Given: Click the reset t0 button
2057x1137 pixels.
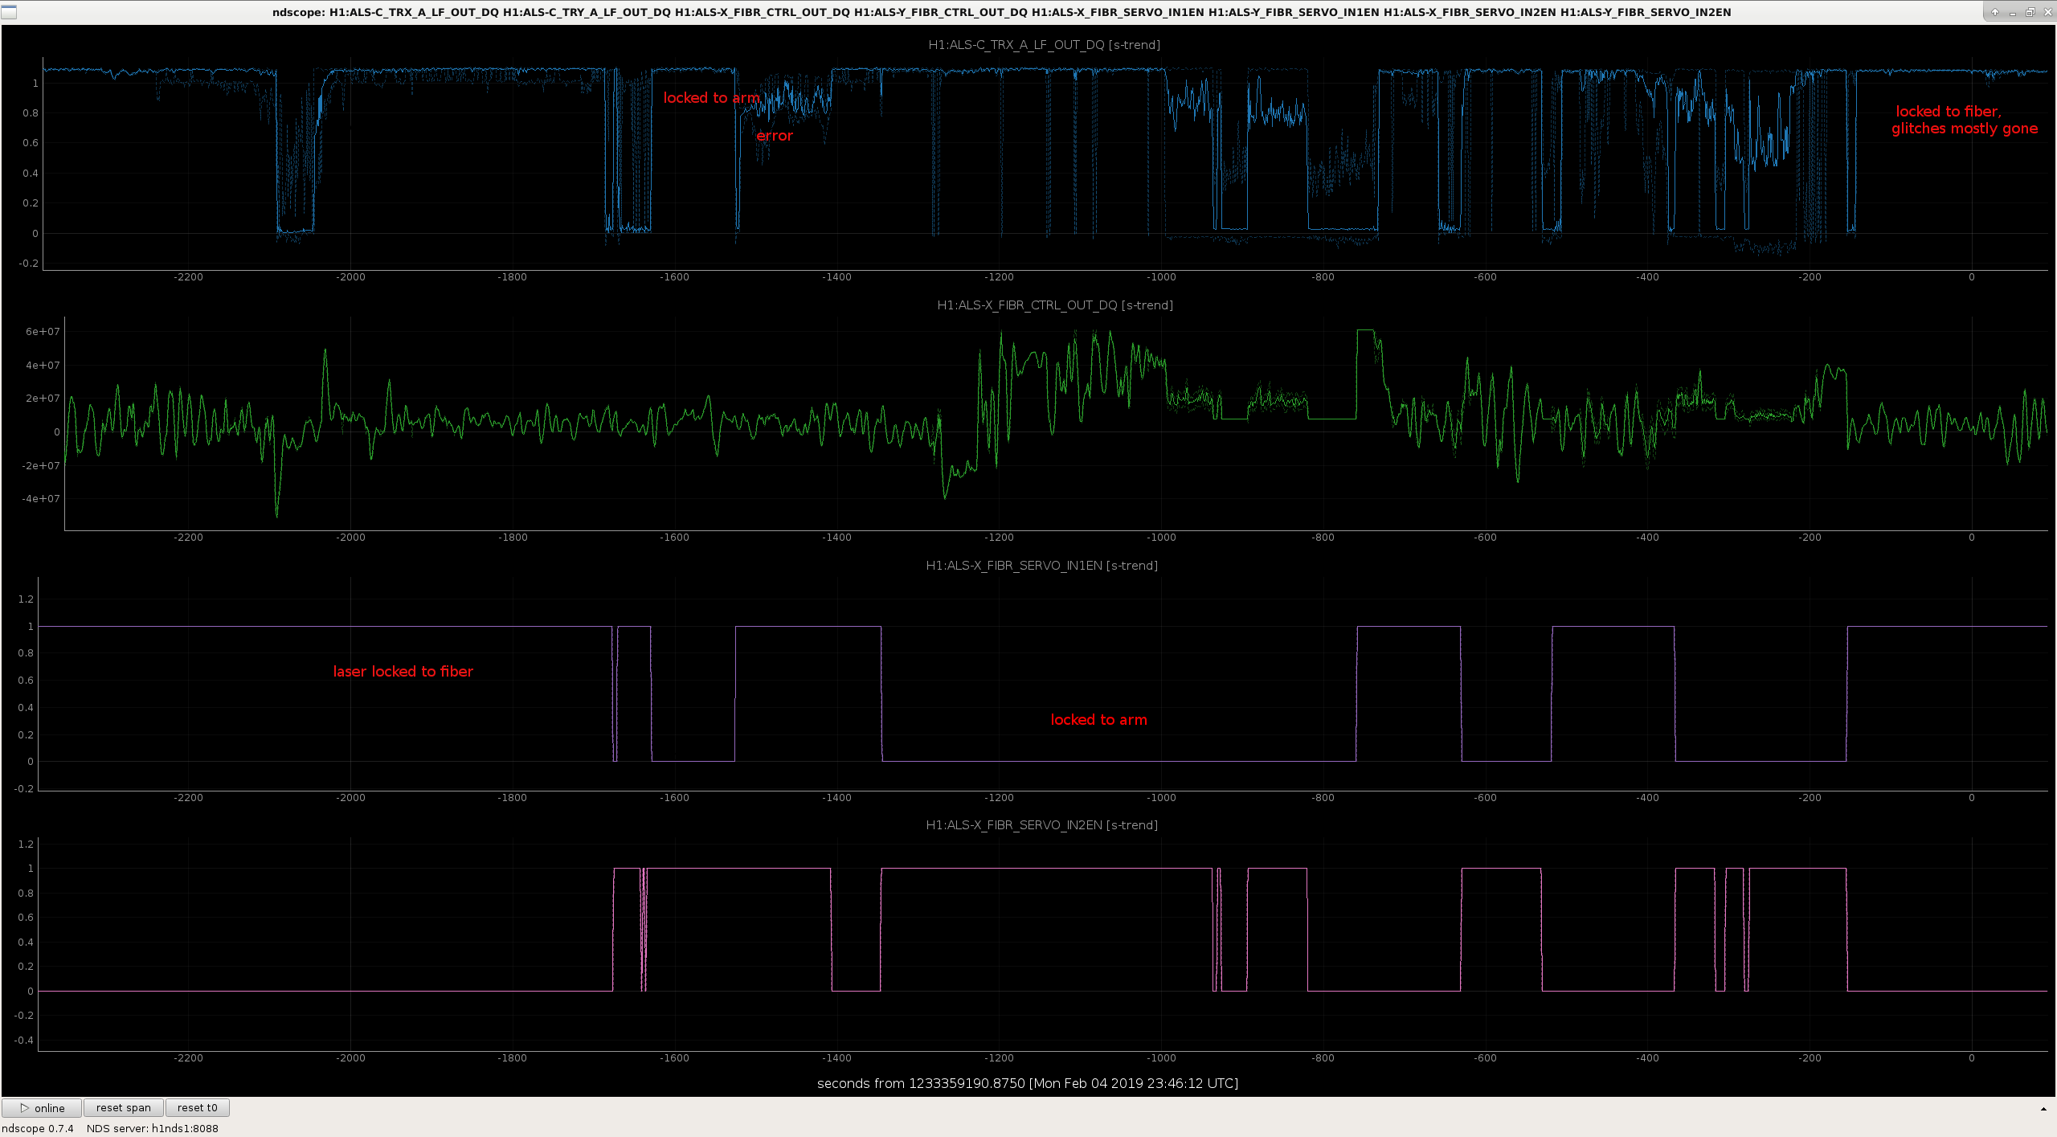Looking at the screenshot, I should [198, 1107].
